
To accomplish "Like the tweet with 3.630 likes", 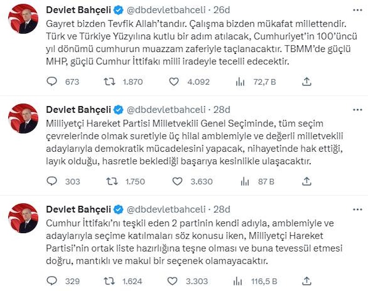I will tap(177, 182).
